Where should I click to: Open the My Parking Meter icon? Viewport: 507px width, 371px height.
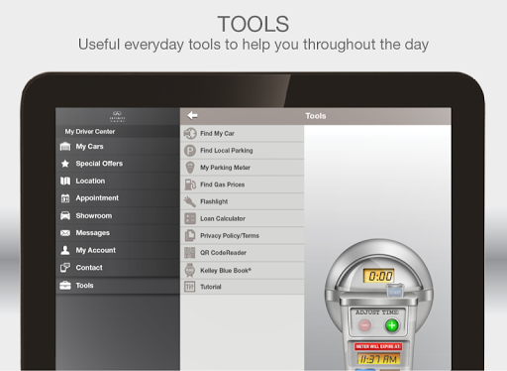(x=190, y=168)
